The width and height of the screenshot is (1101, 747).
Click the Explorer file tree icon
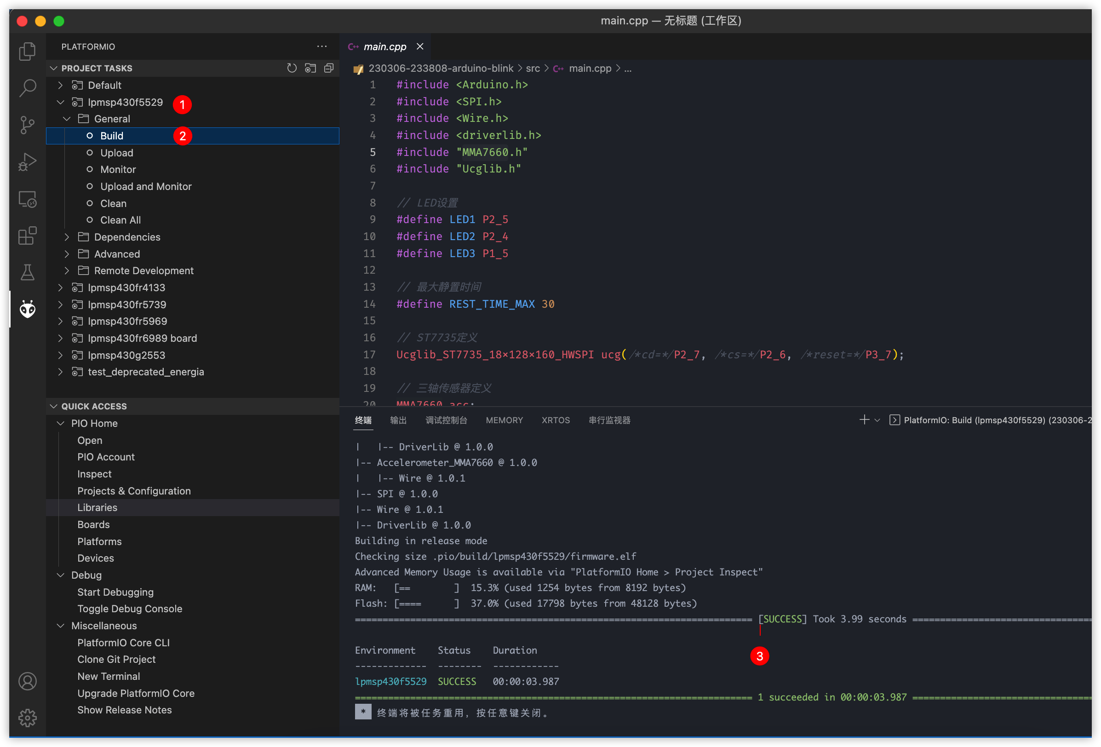coord(25,52)
